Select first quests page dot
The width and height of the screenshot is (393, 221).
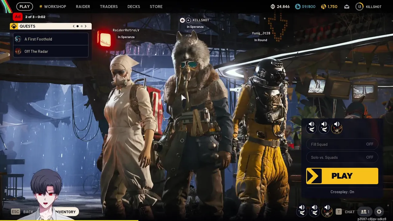[x=77, y=26]
